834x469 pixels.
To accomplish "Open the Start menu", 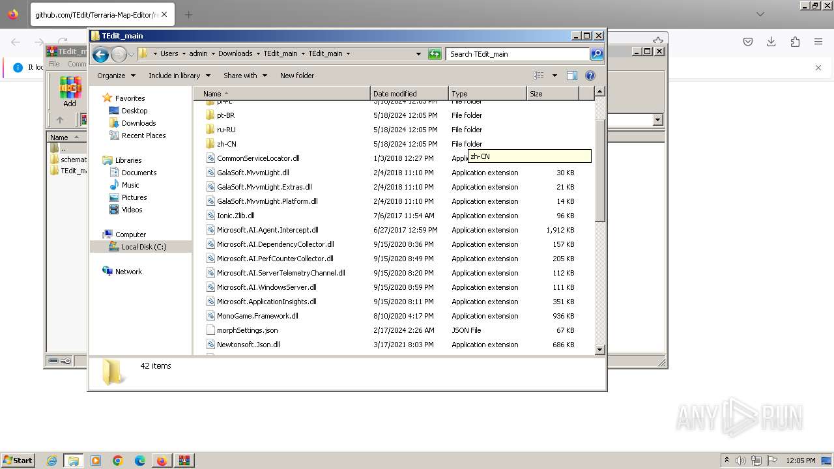I will 18,460.
